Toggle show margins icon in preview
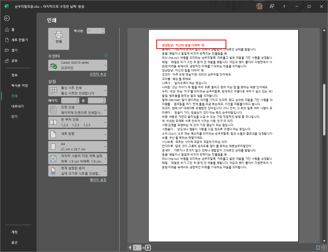This screenshot has height=252, width=328. pyautogui.click(x=318, y=248)
